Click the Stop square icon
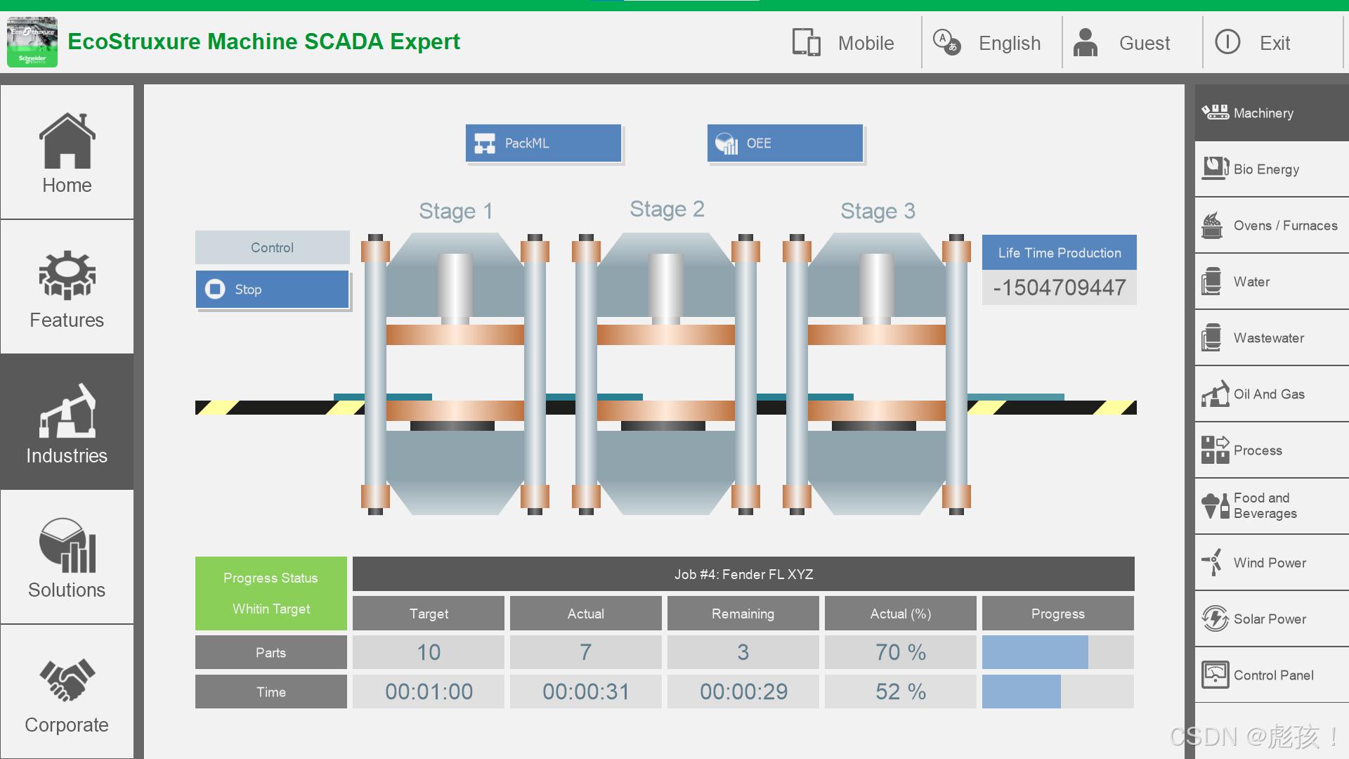This screenshot has height=759, width=1349. coord(215,289)
